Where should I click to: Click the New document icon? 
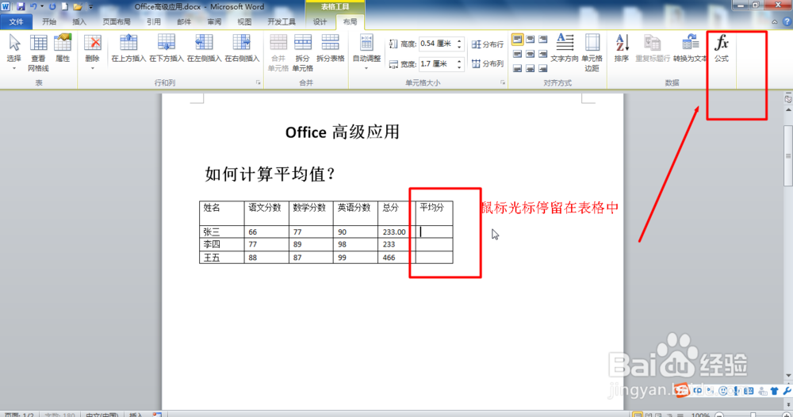[65, 6]
